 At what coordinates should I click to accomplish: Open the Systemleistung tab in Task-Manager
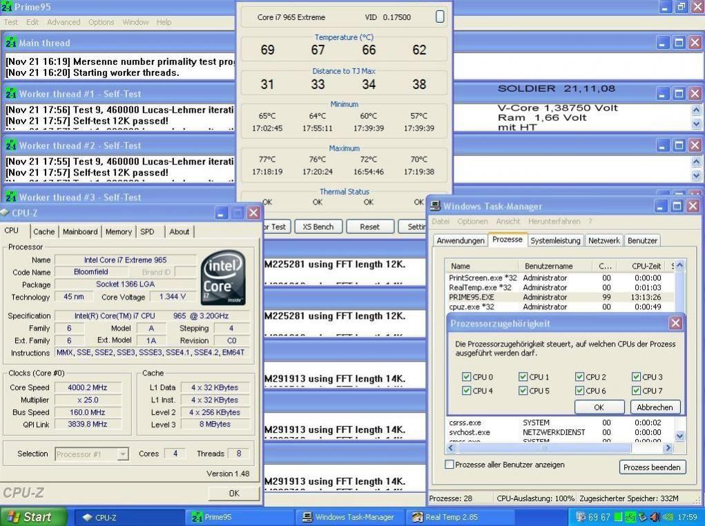(x=555, y=240)
